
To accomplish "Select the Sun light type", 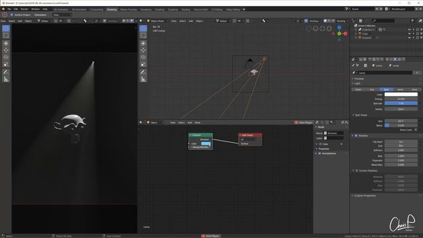I will pyautogui.click(x=372, y=90).
